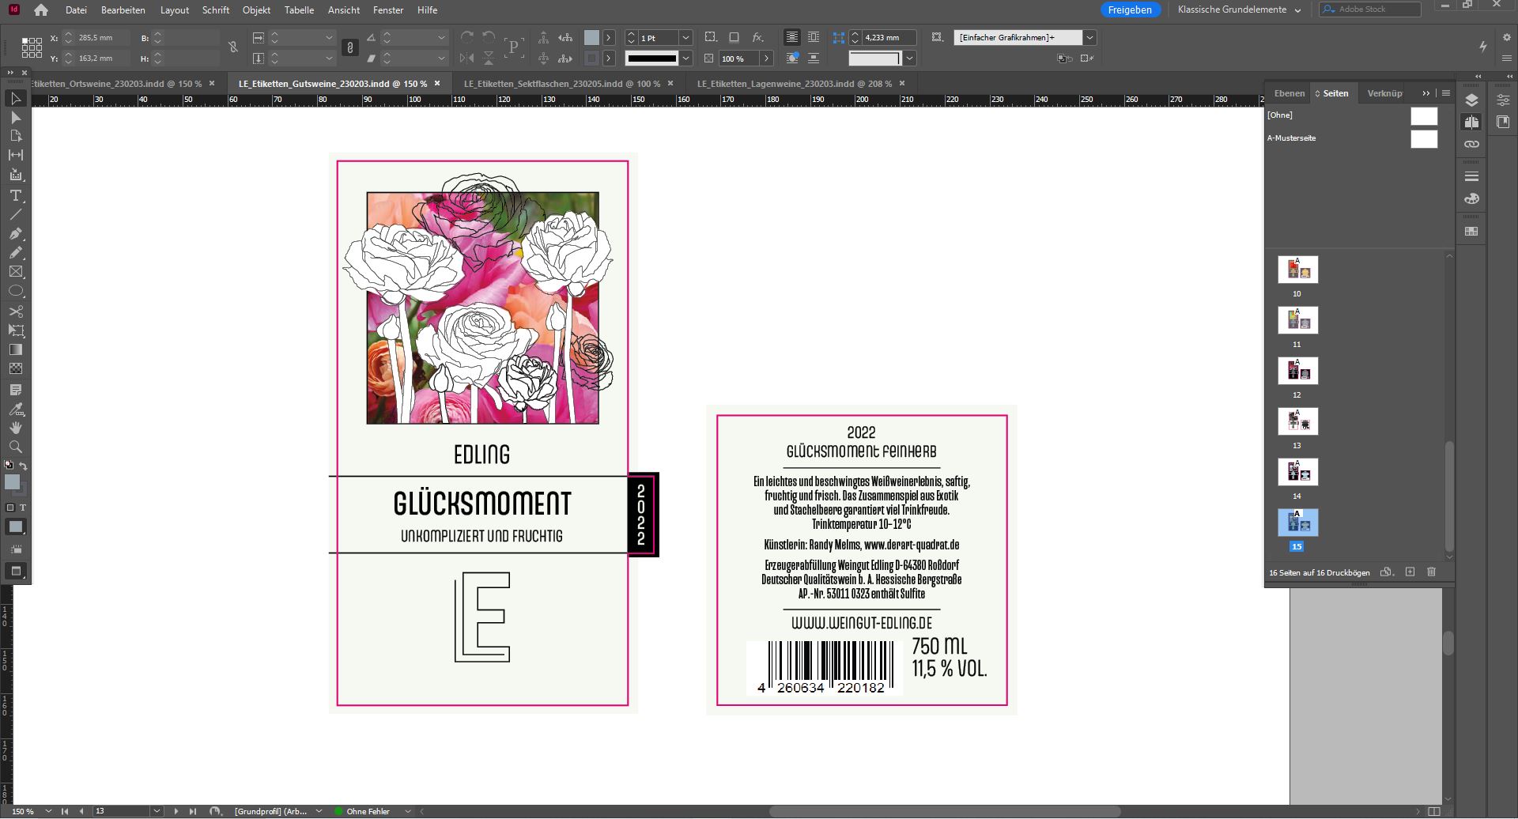Open the opacity slider arrow
Viewport: 1518px width, 819px height.
coord(766,58)
